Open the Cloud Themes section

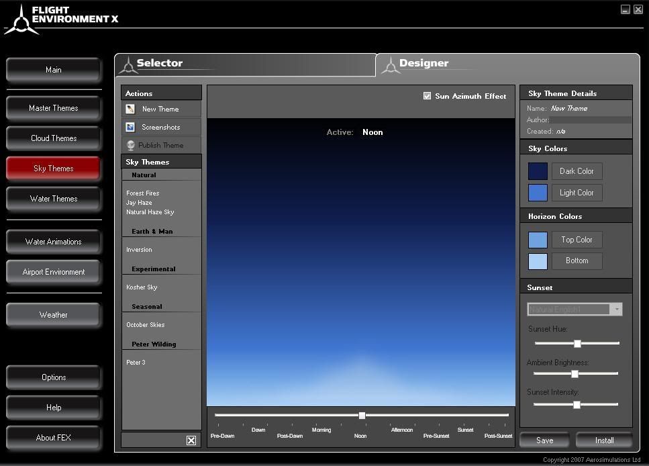(54, 138)
